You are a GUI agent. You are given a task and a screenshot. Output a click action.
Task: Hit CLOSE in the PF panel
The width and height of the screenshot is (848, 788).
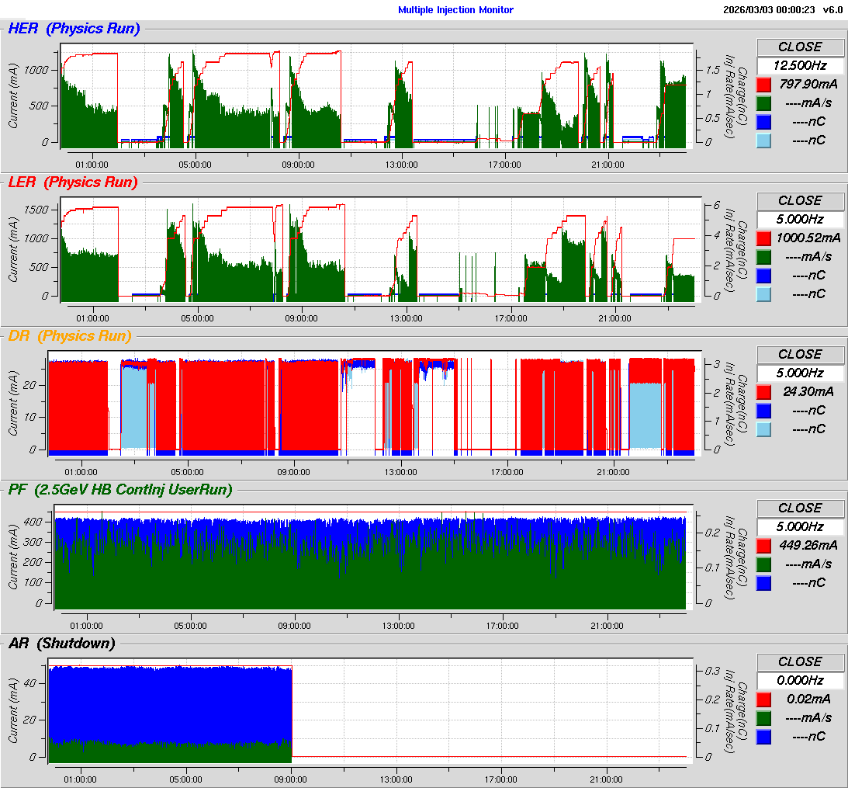tap(800, 508)
